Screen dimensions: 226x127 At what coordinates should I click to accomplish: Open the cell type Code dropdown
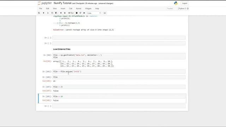[x=94, y=13]
